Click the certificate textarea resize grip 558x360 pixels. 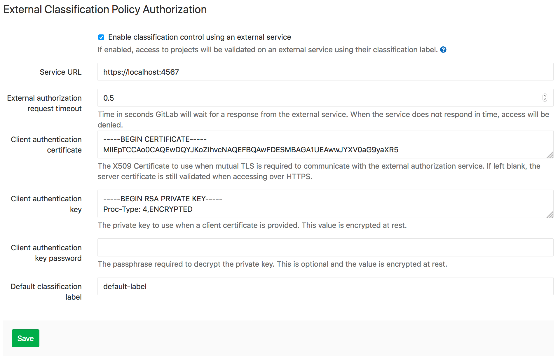point(551,155)
